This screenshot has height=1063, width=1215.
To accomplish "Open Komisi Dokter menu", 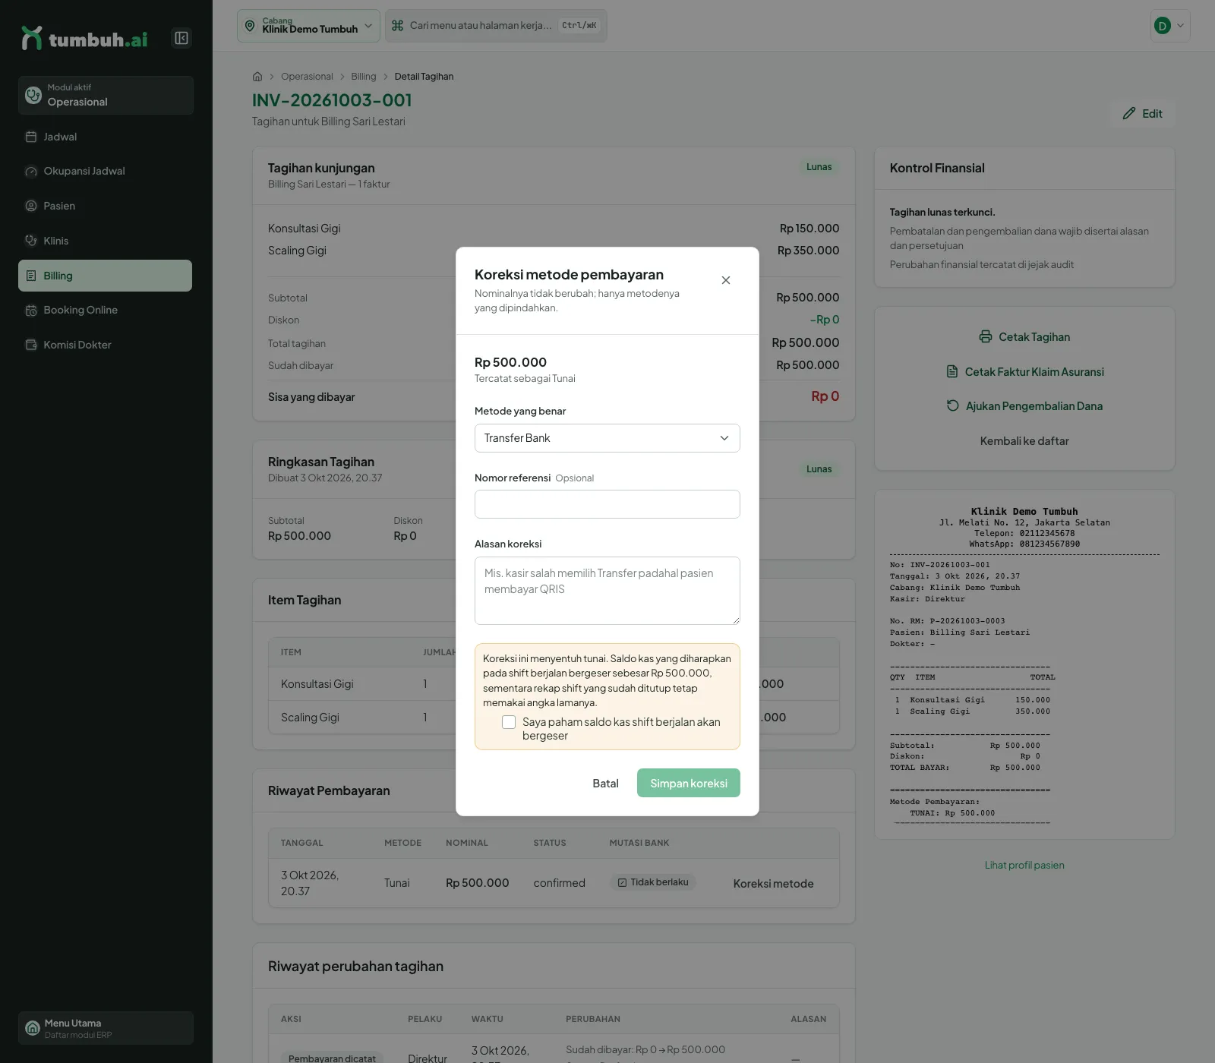I will tap(105, 345).
